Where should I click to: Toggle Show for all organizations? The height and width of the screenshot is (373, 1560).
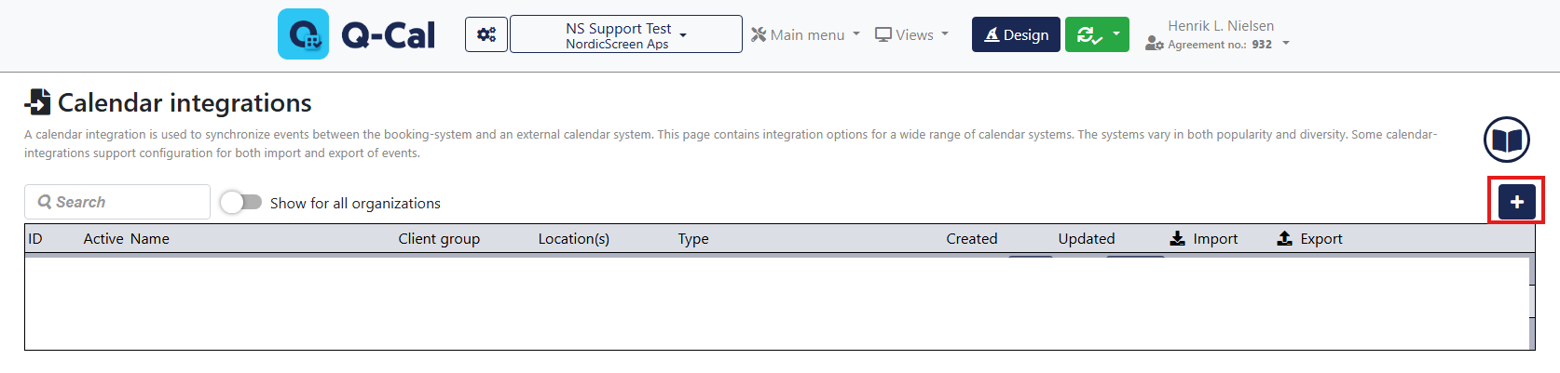[x=241, y=203]
